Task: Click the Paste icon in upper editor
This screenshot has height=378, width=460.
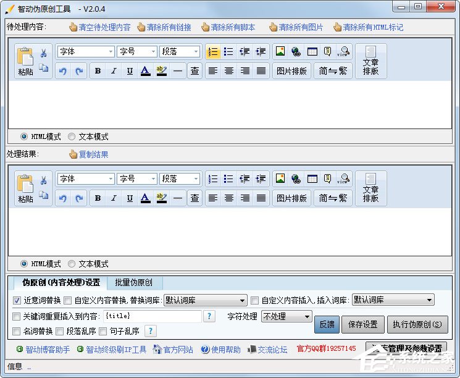Action: point(25,61)
